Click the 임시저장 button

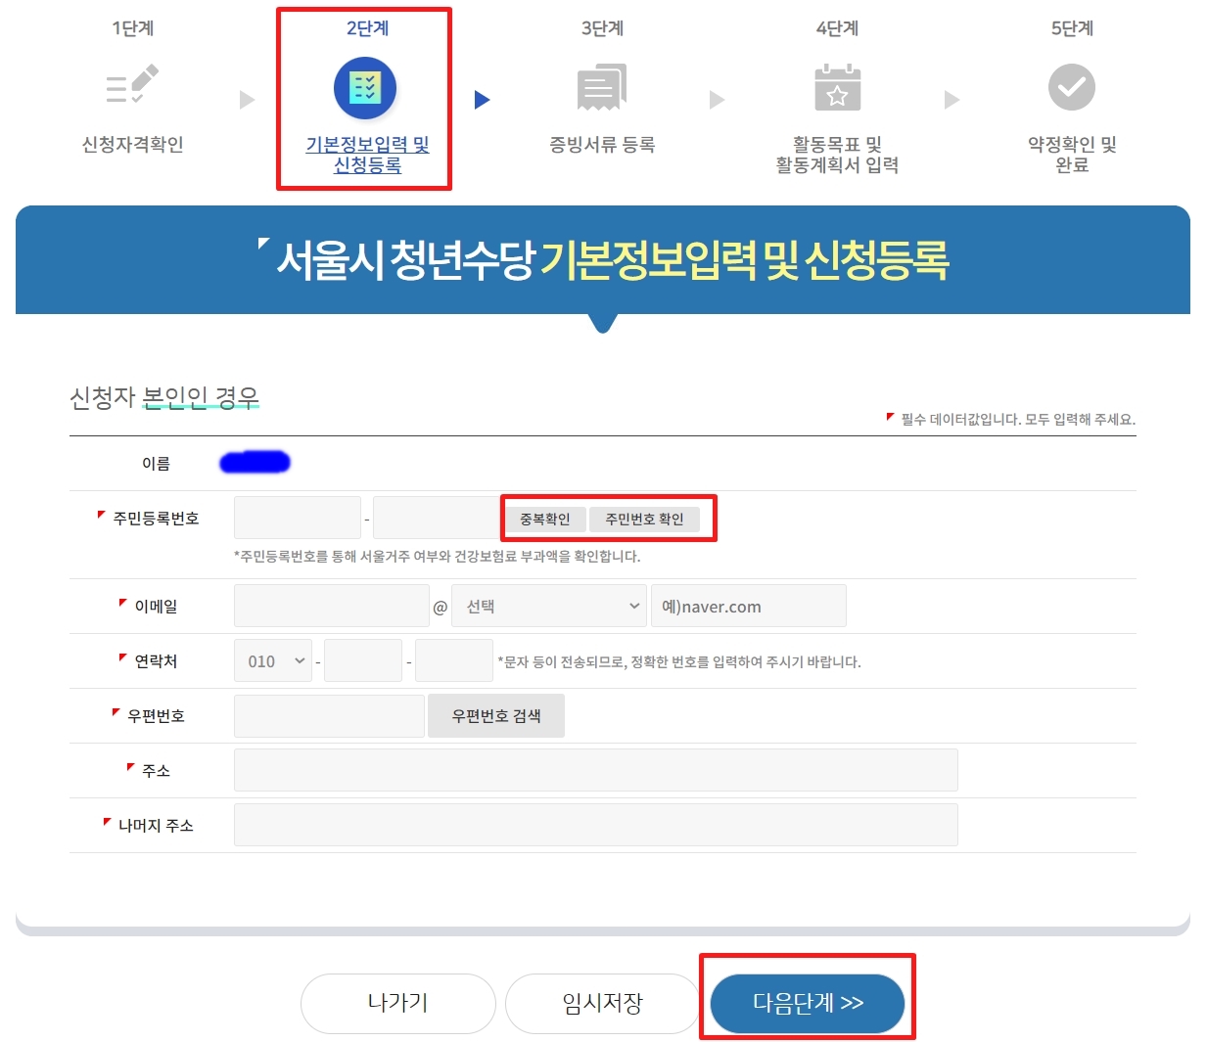click(603, 1003)
